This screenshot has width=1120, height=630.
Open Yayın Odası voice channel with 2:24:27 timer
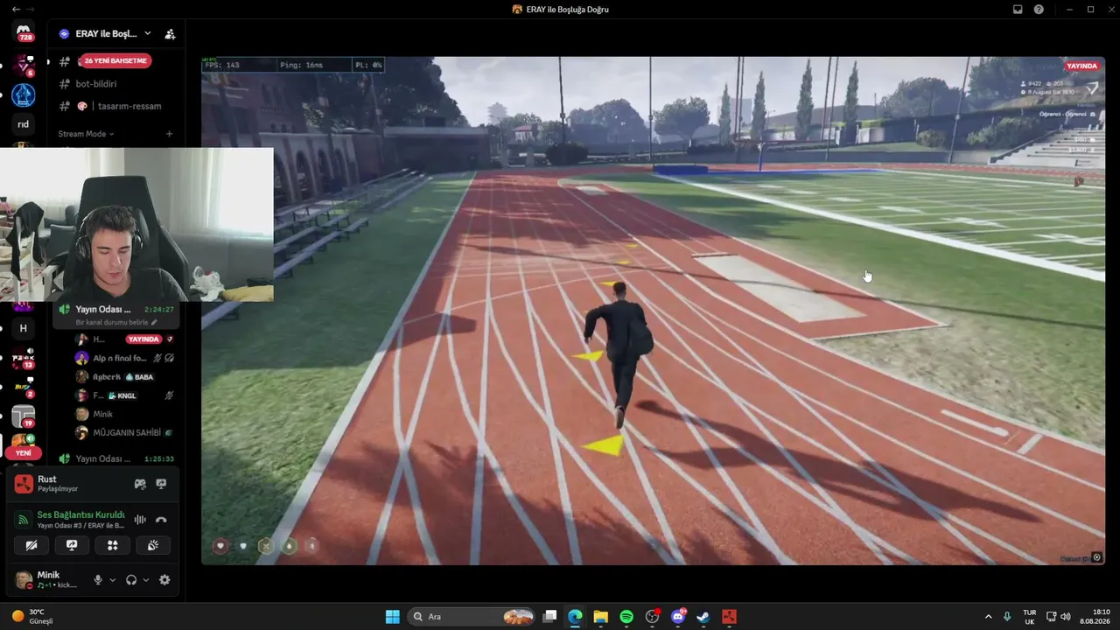115,310
